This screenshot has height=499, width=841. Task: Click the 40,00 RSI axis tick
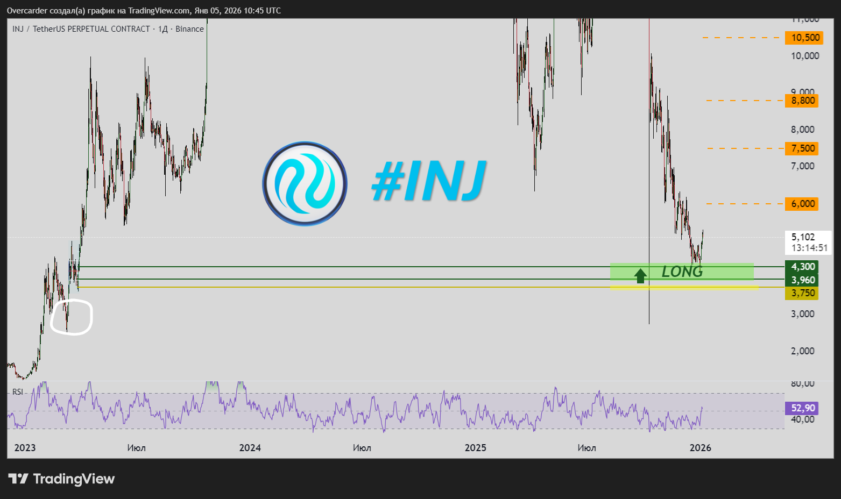(803, 419)
